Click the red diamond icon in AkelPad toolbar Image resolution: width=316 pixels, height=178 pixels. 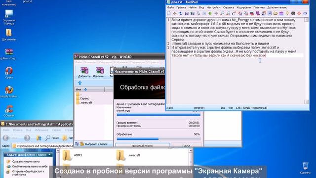299,13
